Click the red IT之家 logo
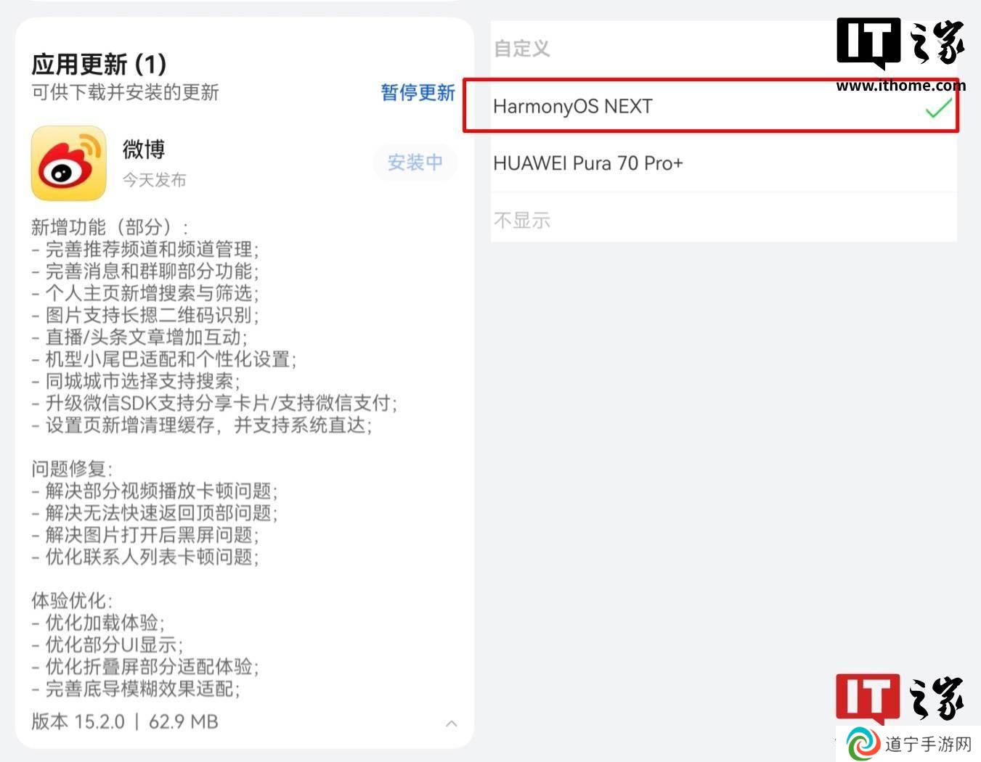Image resolution: width=981 pixels, height=762 pixels. 900,698
